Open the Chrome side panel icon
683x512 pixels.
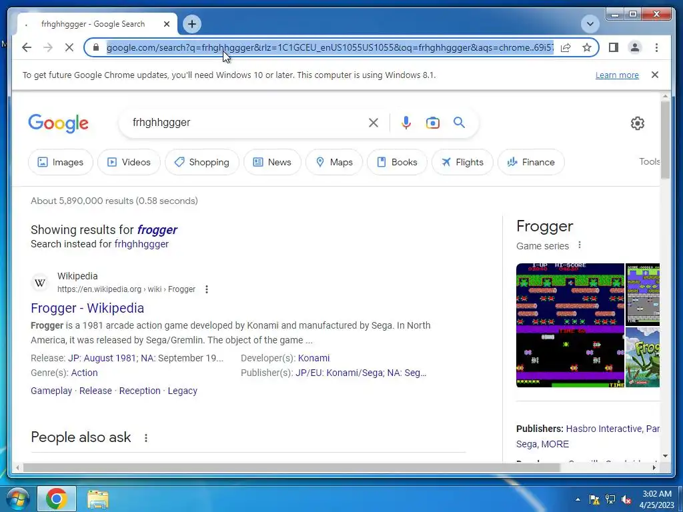tap(614, 47)
